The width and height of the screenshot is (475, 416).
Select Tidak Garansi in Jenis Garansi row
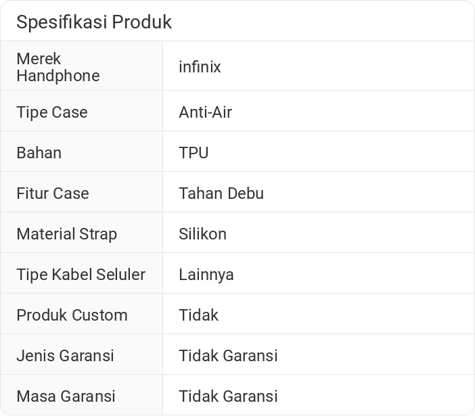[x=228, y=356]
